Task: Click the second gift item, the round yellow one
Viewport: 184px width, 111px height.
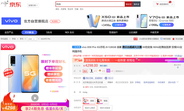Action: pos(100,71)
